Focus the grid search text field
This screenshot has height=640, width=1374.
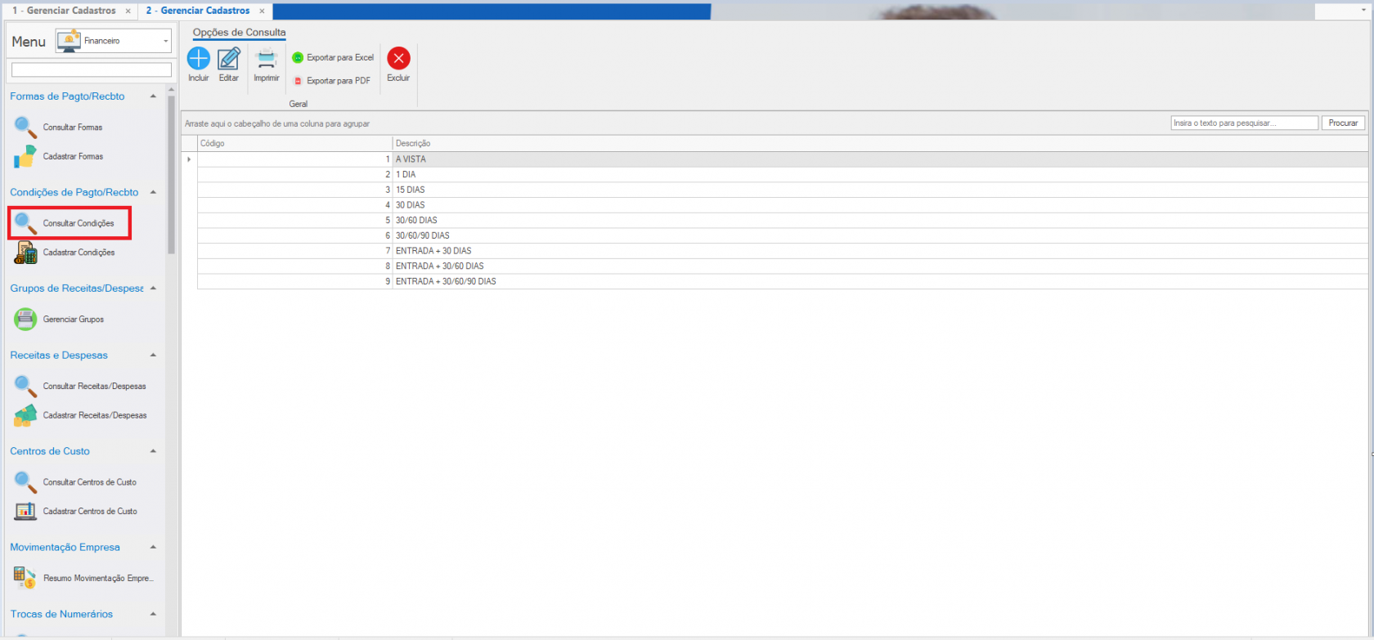click(1244, 123)
